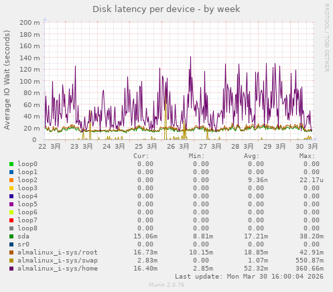
Task: Click the '200 m' y-axis label
Action: click(29, 23)
